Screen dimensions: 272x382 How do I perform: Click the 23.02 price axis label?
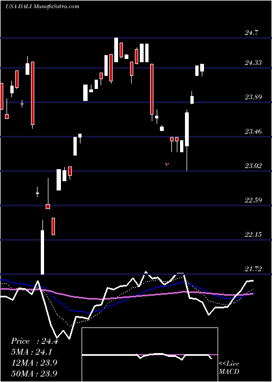pos(253,166)
